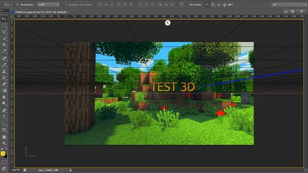Select the Horizontal Type tool
This screenshot has width=308, height=173.
(4, 117)
